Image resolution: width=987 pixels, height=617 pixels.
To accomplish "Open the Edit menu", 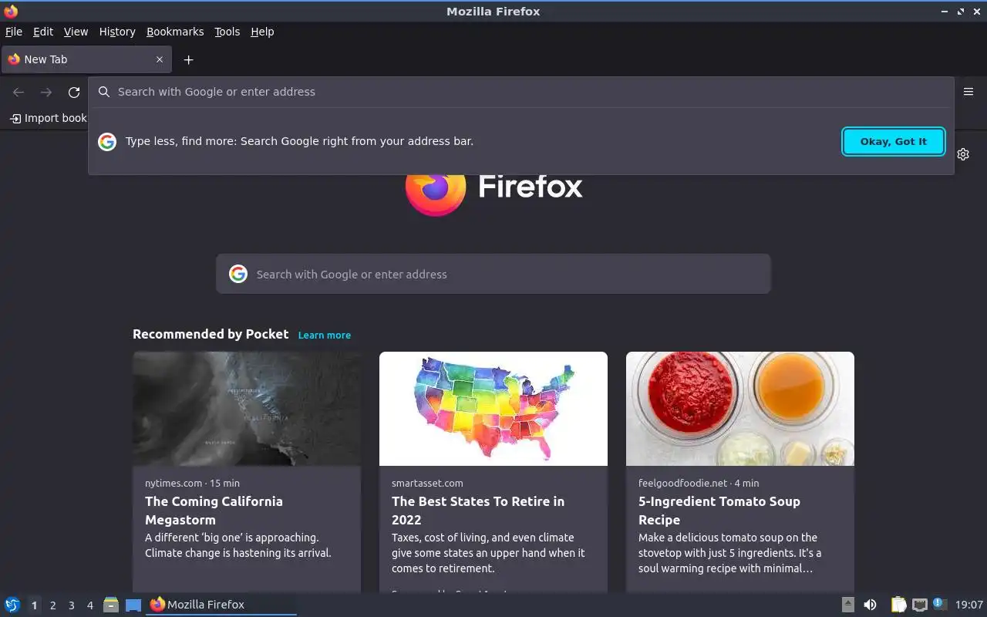I will [x=43, y=32].
